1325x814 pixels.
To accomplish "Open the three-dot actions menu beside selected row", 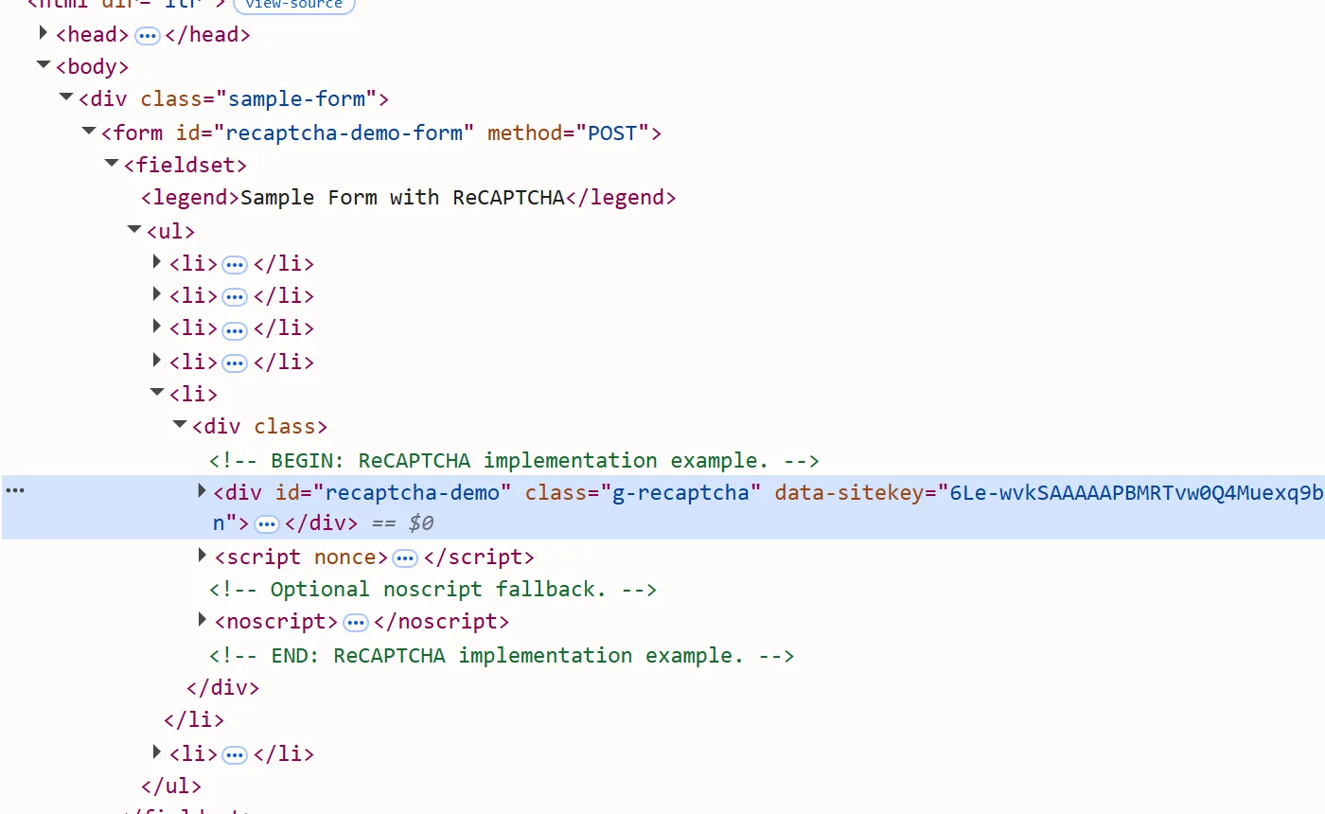I will (x=15, y=490).
